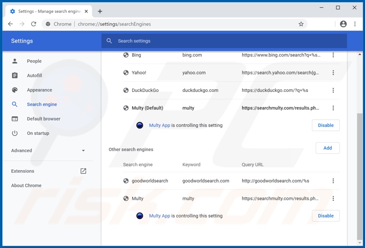Image resolution: width=365 pixels, height=248 pixels.
Task: Click the Settings title in blue header
Action: click(22, 41)
